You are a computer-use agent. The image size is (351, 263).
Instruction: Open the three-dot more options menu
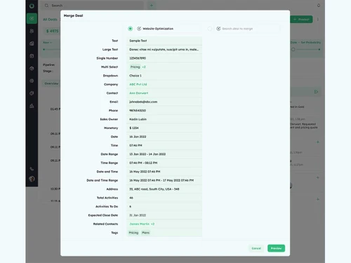(318, 20)
